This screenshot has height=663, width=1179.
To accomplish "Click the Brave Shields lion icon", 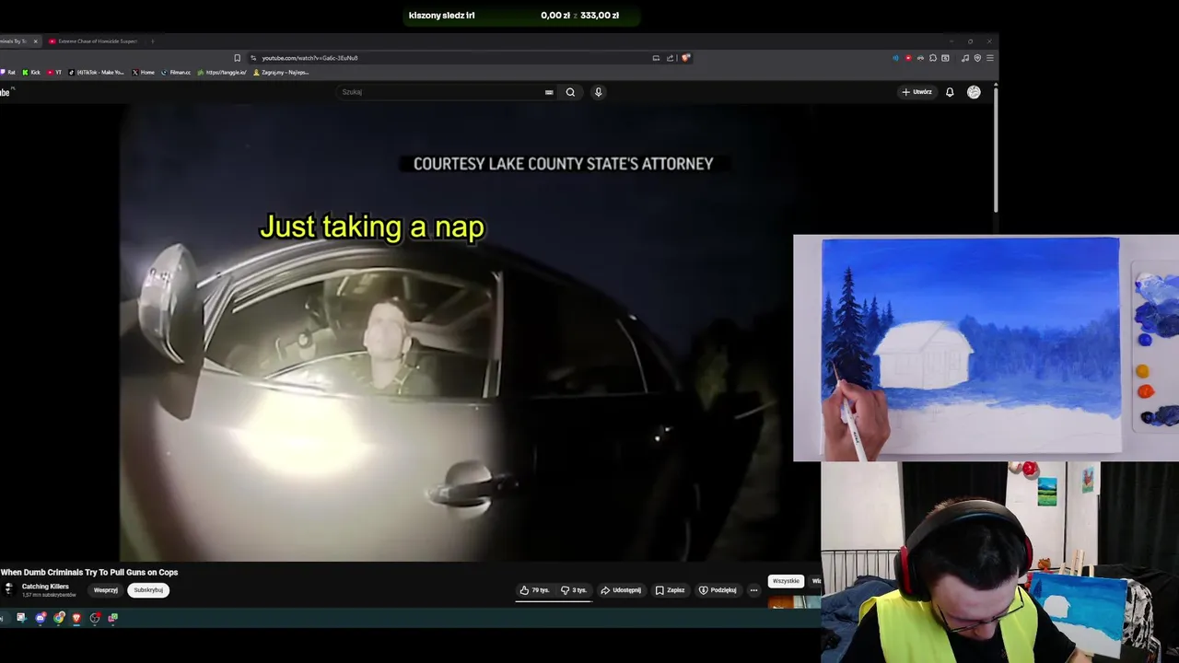I will (x=685, y=58).
